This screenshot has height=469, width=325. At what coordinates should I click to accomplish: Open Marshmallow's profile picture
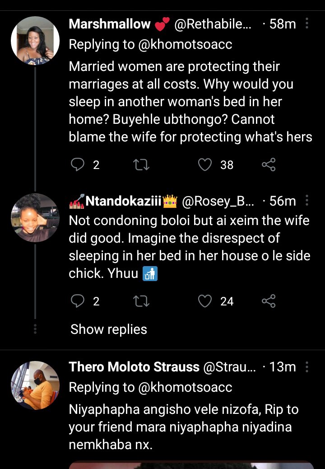(x=35, y=41)
